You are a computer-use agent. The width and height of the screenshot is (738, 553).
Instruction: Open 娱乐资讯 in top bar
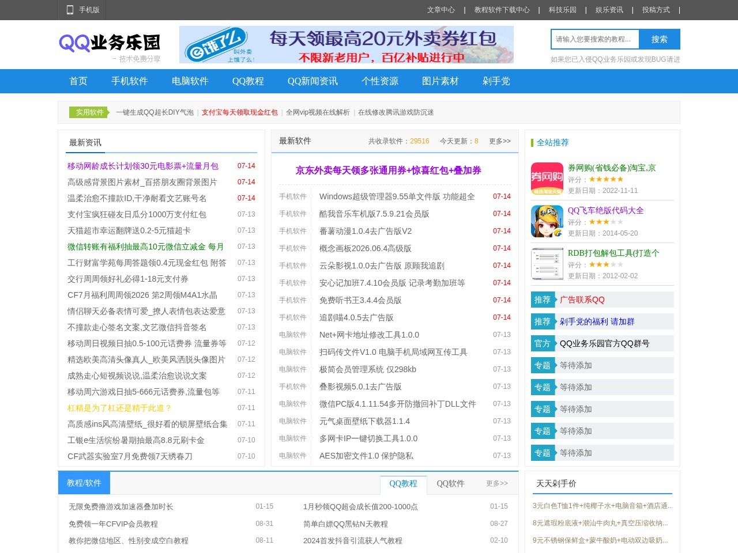pos(609,10)
